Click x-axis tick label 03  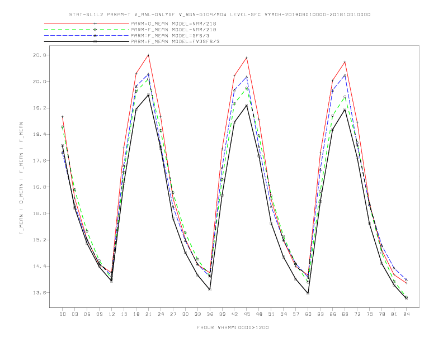tap(74, 314)
